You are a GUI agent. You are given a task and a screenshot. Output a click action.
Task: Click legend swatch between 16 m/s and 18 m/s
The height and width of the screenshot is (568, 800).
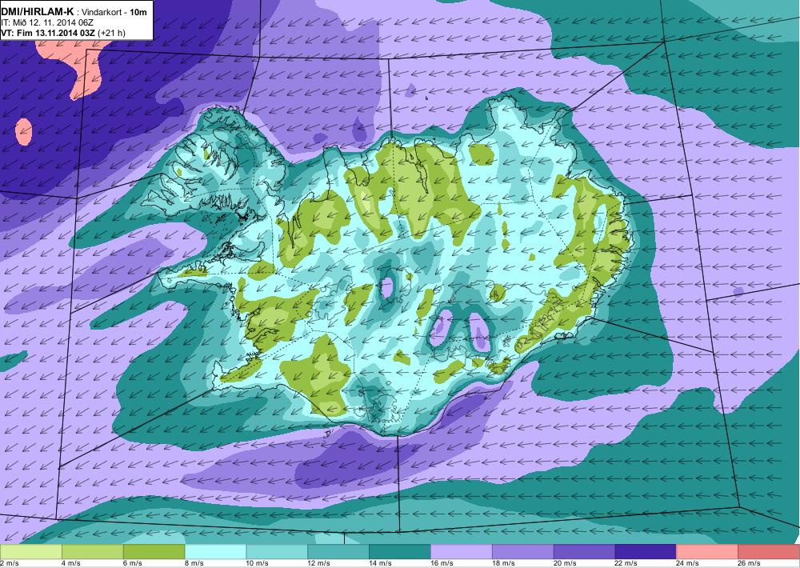(462, 552)
